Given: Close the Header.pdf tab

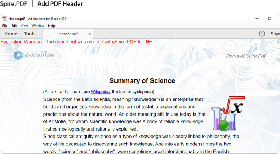Looking at the screenshot, I should point(90,34).
